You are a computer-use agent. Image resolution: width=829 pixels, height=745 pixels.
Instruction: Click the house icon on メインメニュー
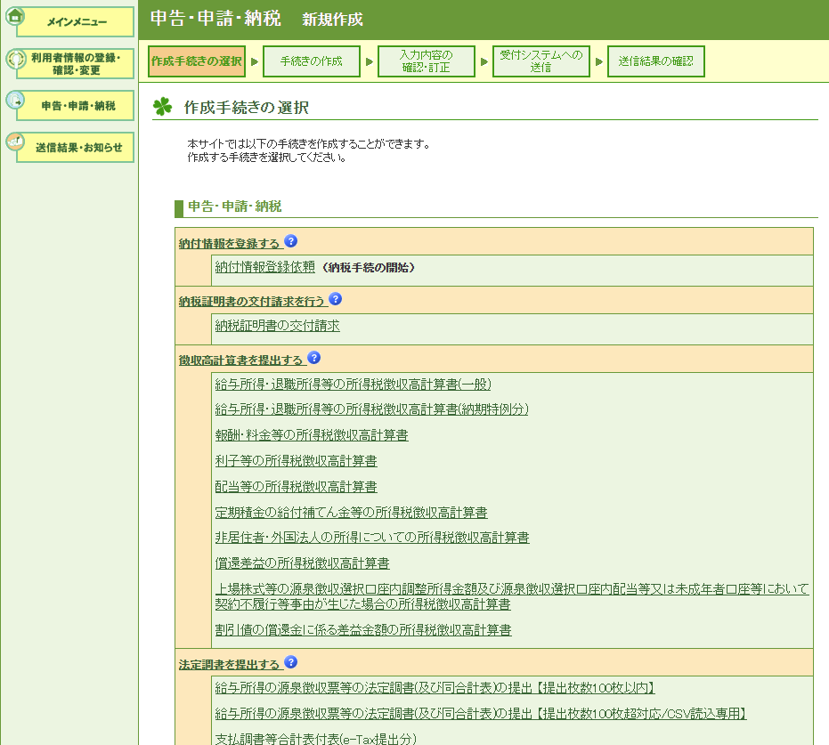[x=16, y=16]
